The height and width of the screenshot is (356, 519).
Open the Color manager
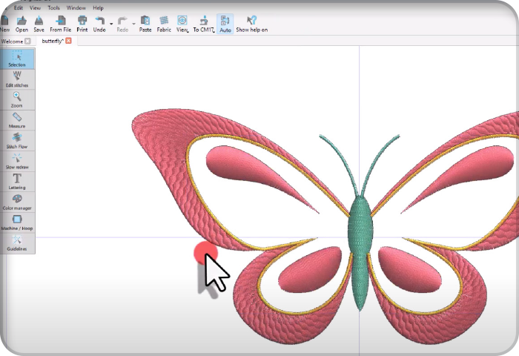(x=17, y=201)
